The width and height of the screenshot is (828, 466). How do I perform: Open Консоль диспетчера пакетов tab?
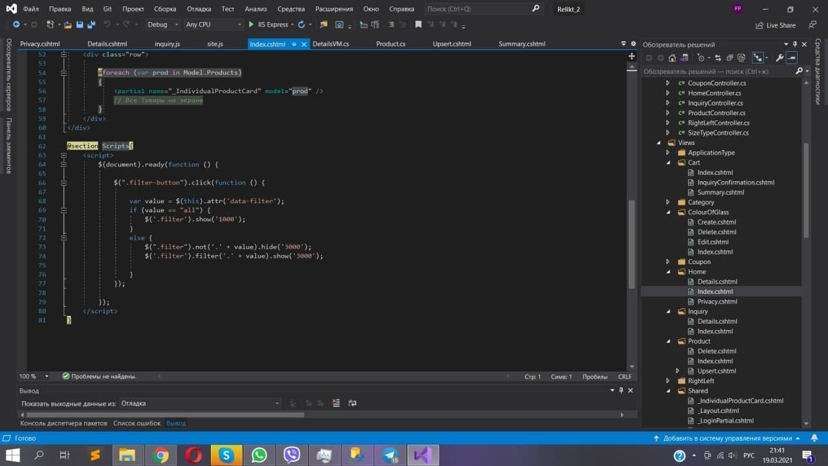[64, 423]
